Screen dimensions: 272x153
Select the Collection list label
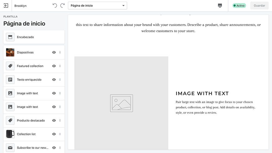[26, 134]
